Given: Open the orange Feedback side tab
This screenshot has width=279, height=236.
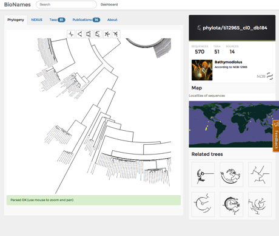Looking at the screenshot, I should coord(276,136).
